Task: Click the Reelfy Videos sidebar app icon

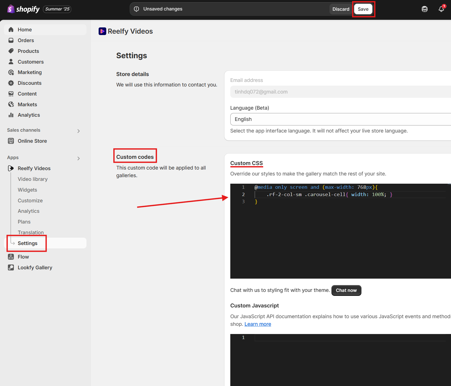Action: tap(11, 168)
